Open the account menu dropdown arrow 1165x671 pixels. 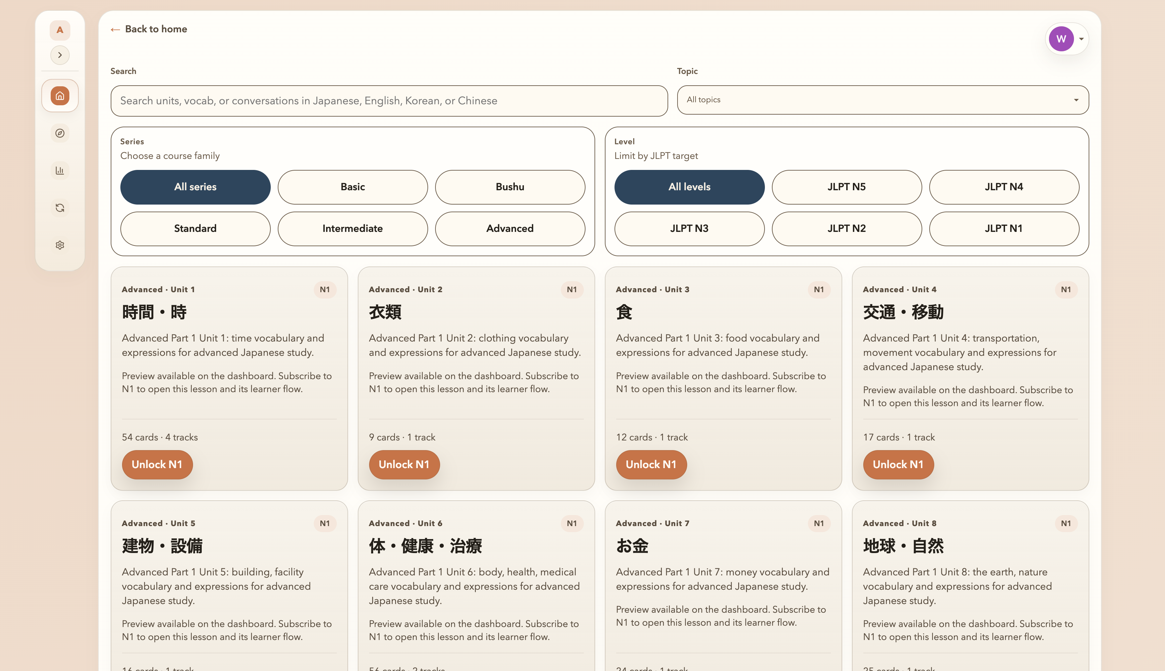pos(1081,39)
